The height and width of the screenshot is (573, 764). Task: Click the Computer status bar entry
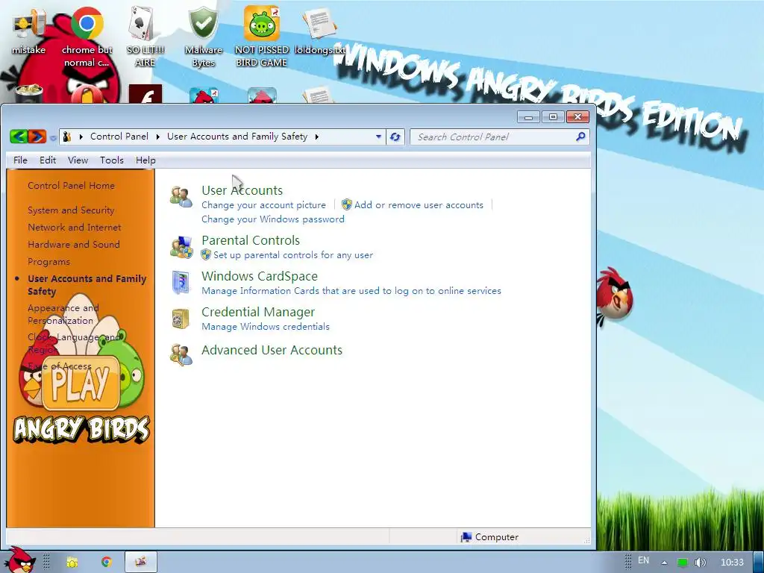[489, 537]
